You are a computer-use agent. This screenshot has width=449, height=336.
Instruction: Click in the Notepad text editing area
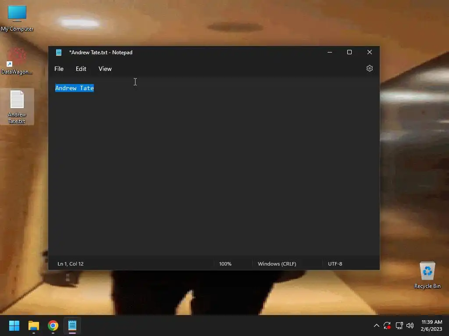pos(214,166)
